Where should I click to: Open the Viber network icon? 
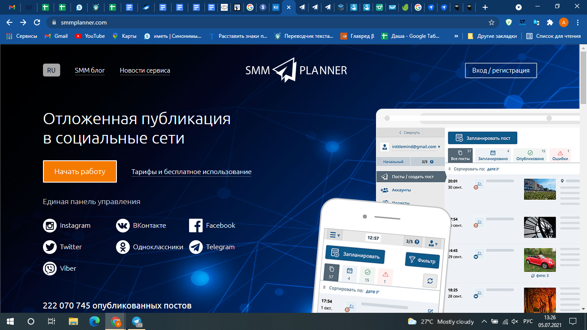[50, 269]
